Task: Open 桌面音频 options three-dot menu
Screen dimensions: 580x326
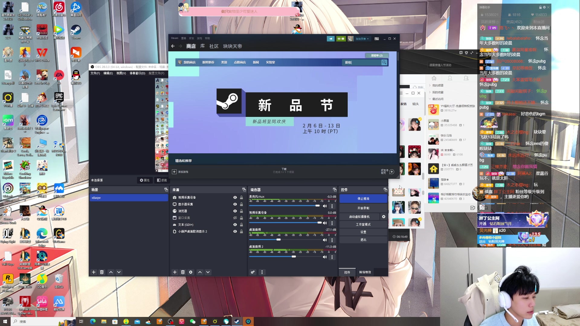Action: [x=332, y=240]
